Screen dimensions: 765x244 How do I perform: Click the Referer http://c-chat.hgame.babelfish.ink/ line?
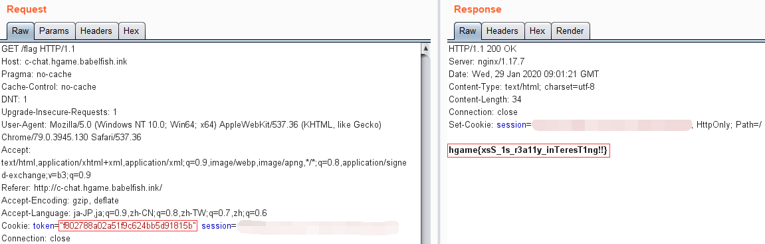82,188
